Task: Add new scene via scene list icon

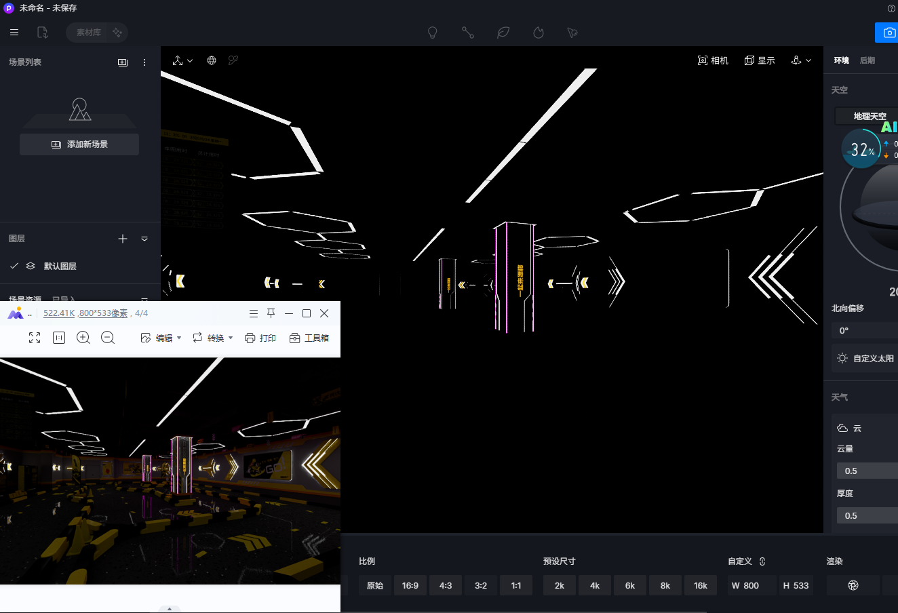Action: (x=123, y=62)
